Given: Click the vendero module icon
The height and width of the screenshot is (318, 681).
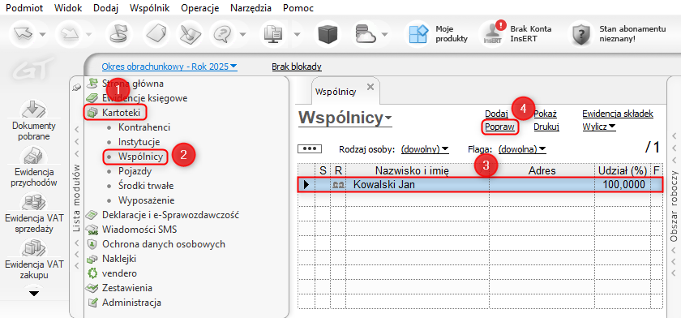Looking at the screenshot, I should [x=92, y=273].
